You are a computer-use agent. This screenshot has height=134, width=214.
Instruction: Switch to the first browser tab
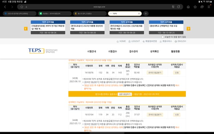pyautogui.click(x=19, y=13)
